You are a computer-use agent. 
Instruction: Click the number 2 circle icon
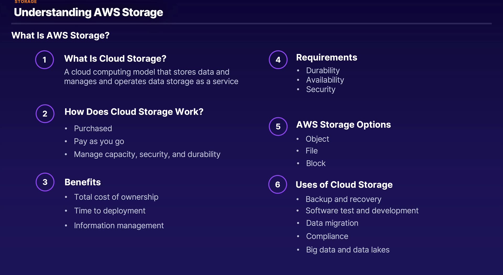coord(45,114)
